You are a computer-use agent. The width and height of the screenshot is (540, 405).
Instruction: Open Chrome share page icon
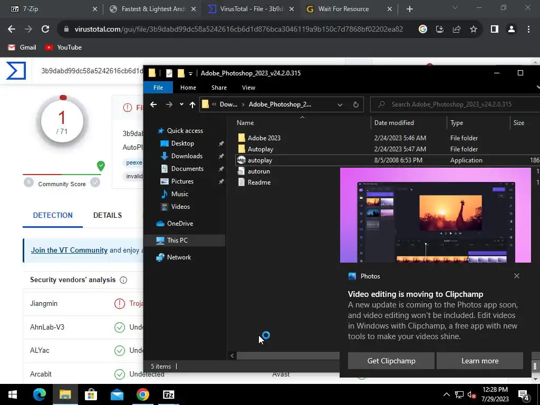coord(457,30)
